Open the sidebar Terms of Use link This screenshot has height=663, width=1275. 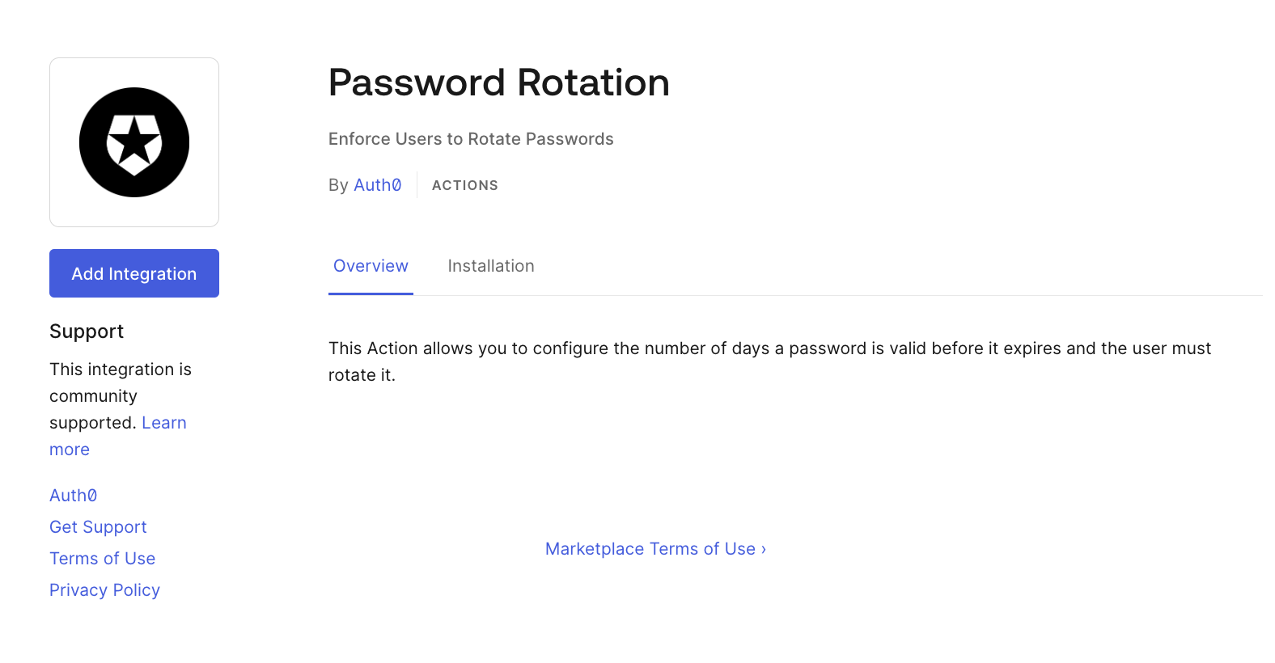click(102, 559)
